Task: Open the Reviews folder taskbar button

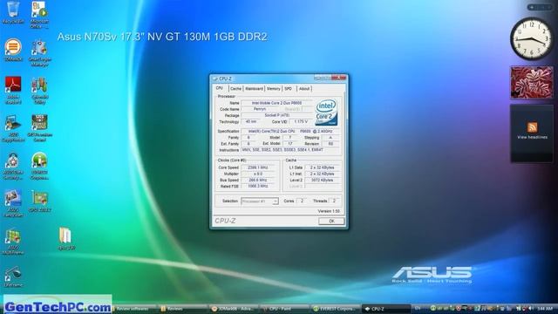Action: (x=181, y=309)
